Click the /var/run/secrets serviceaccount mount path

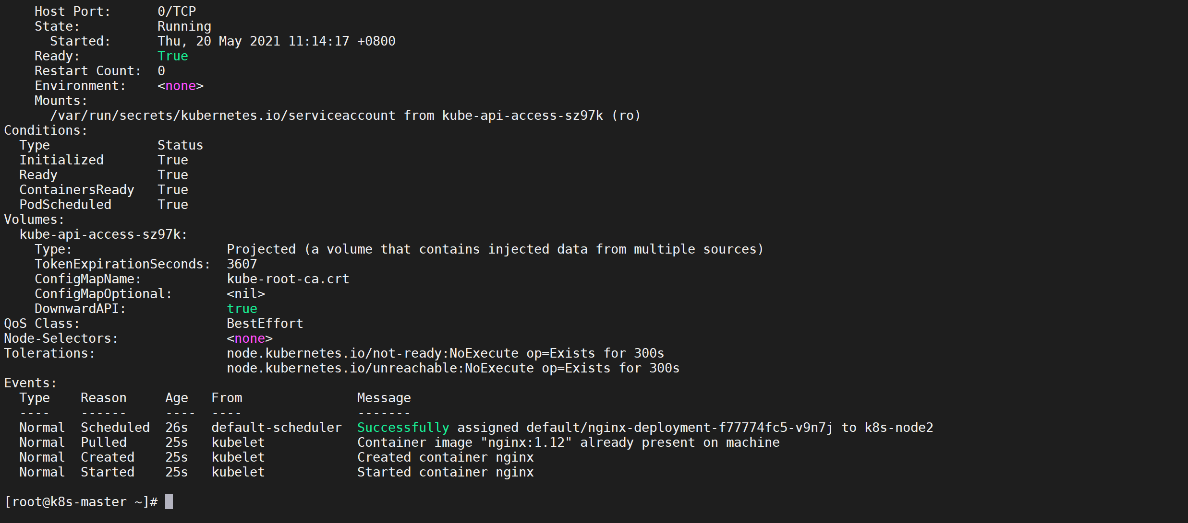(x=222, y=116)
